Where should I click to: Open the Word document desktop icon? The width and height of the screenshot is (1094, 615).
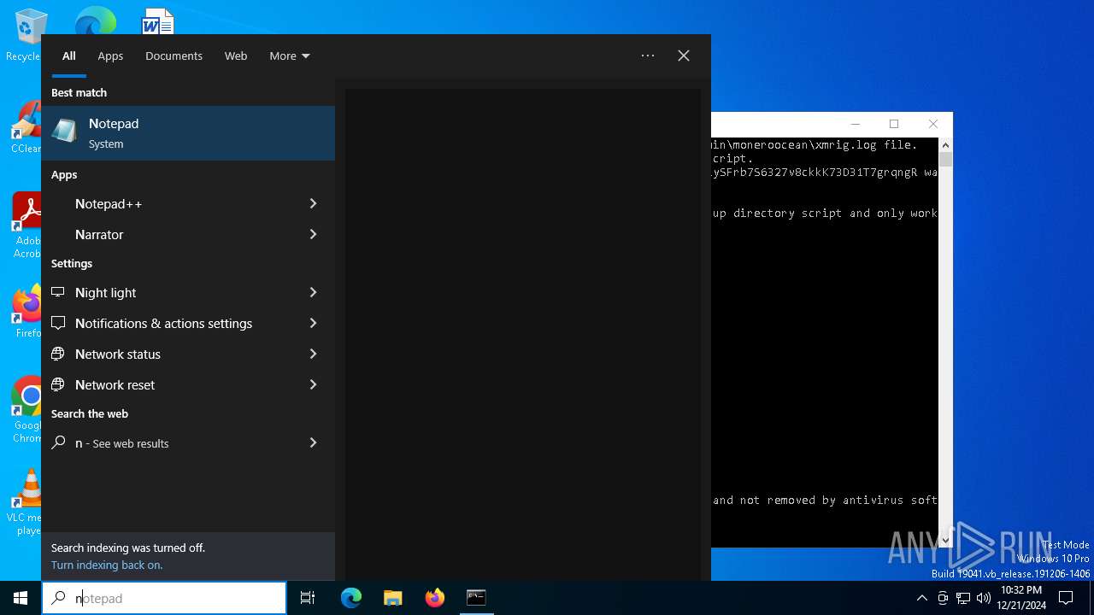coord(158,20)
